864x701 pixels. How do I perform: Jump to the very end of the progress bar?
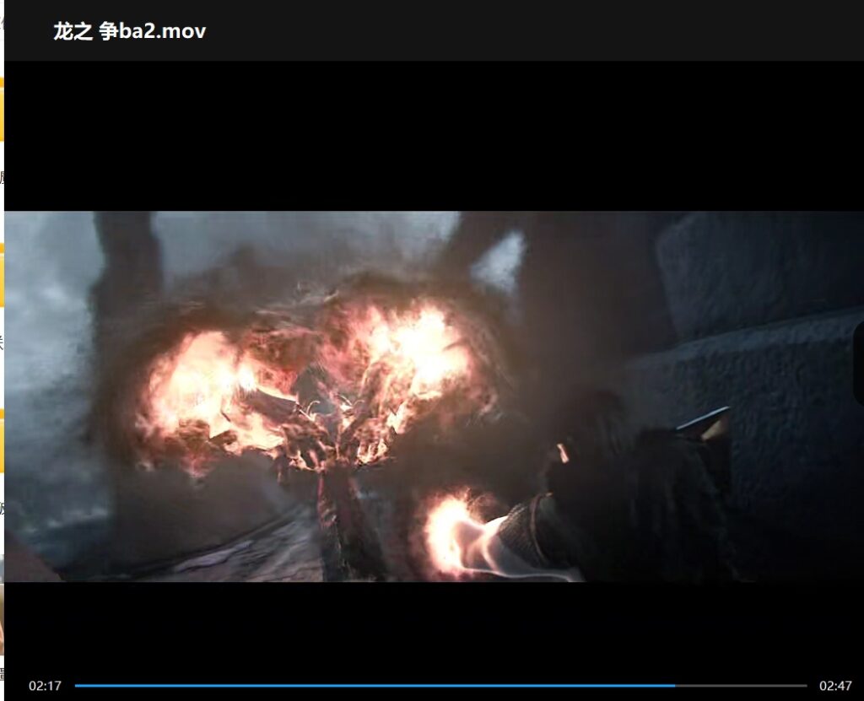point(806,686)
